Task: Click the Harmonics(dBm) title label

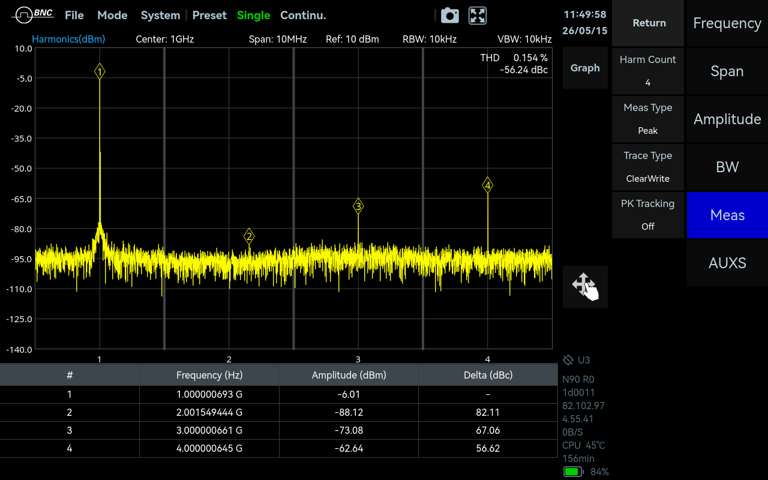Action: click(x=68, y=40)
